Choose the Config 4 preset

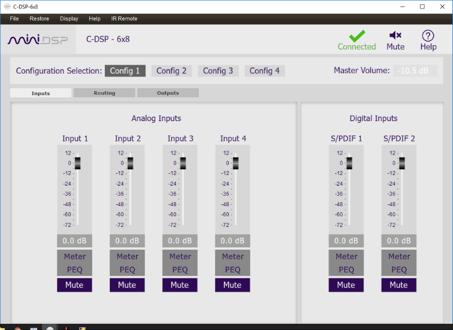[x=264, y=71]
